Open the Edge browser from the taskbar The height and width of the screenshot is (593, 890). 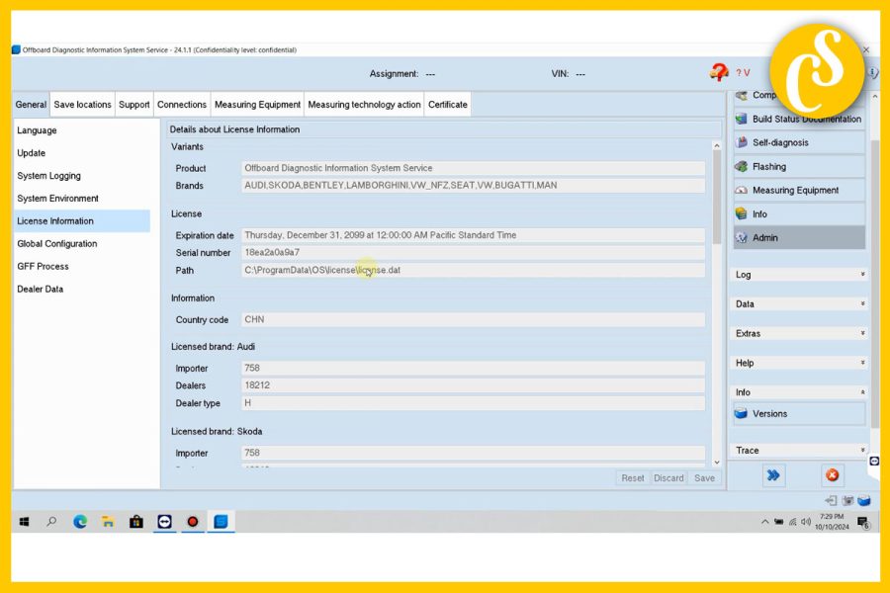pyautogui.click(x=79, y=521)
